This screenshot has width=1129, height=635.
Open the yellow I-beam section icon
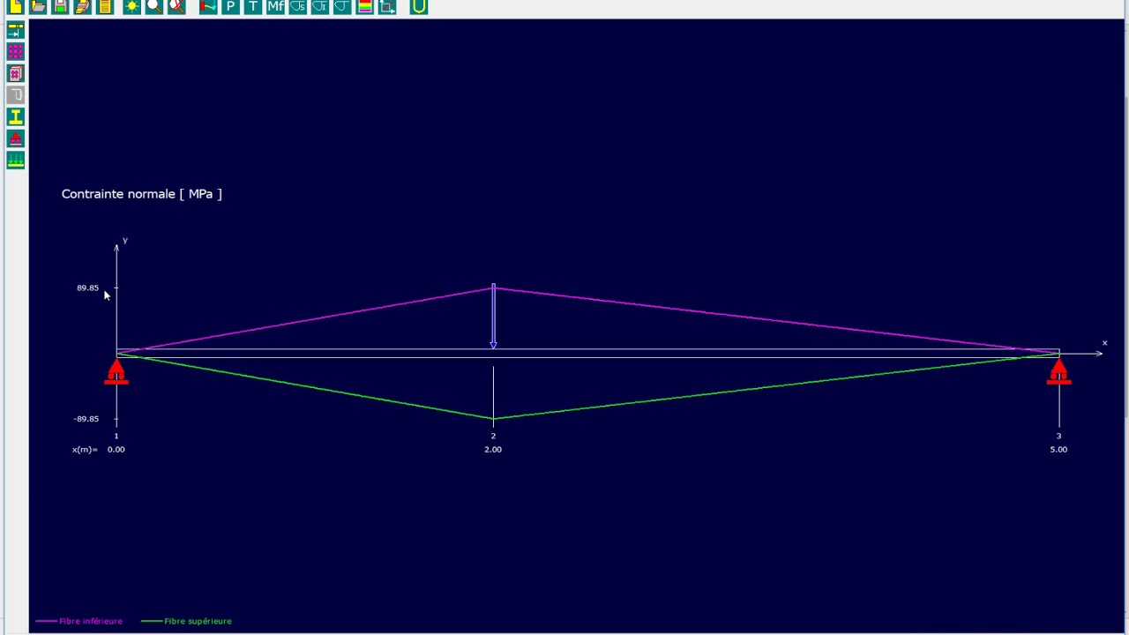tap(16, 117)
